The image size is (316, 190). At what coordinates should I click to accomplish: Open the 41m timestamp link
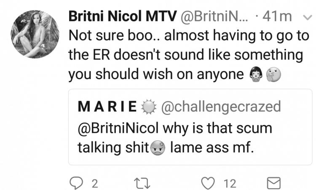(277, 16)
